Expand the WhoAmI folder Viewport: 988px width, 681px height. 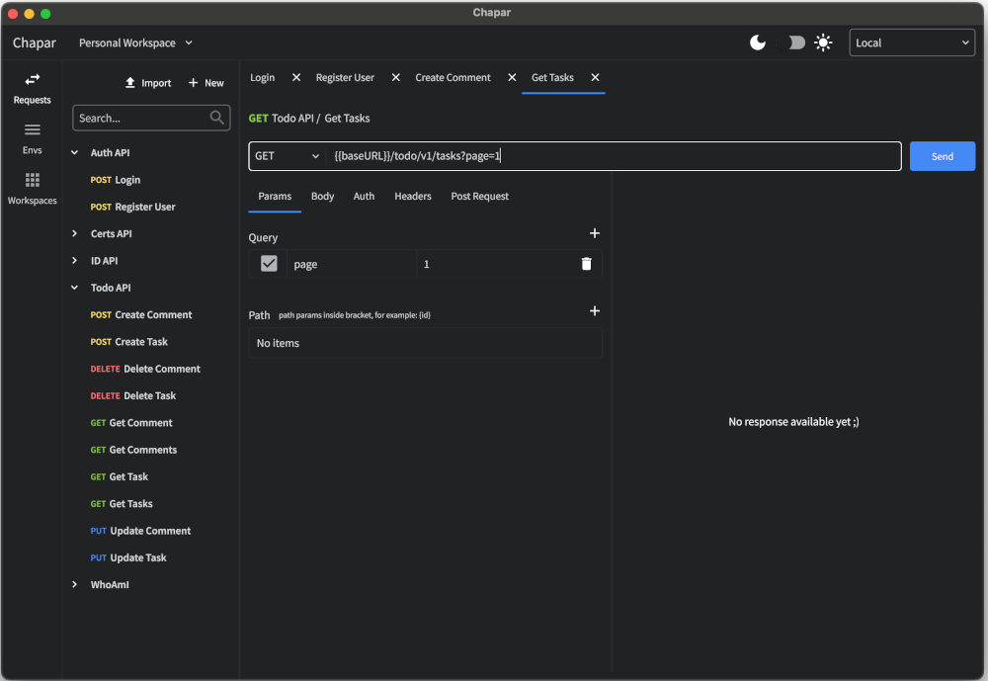(74, 584)
